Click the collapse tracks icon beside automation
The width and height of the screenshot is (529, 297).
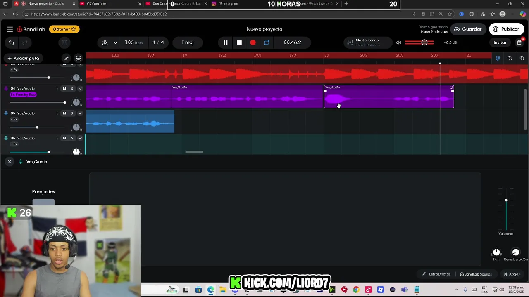[78, 58]
